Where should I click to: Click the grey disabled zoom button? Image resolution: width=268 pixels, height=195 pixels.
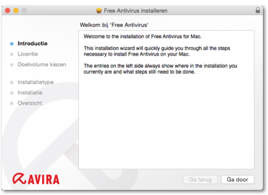[24, 10]
